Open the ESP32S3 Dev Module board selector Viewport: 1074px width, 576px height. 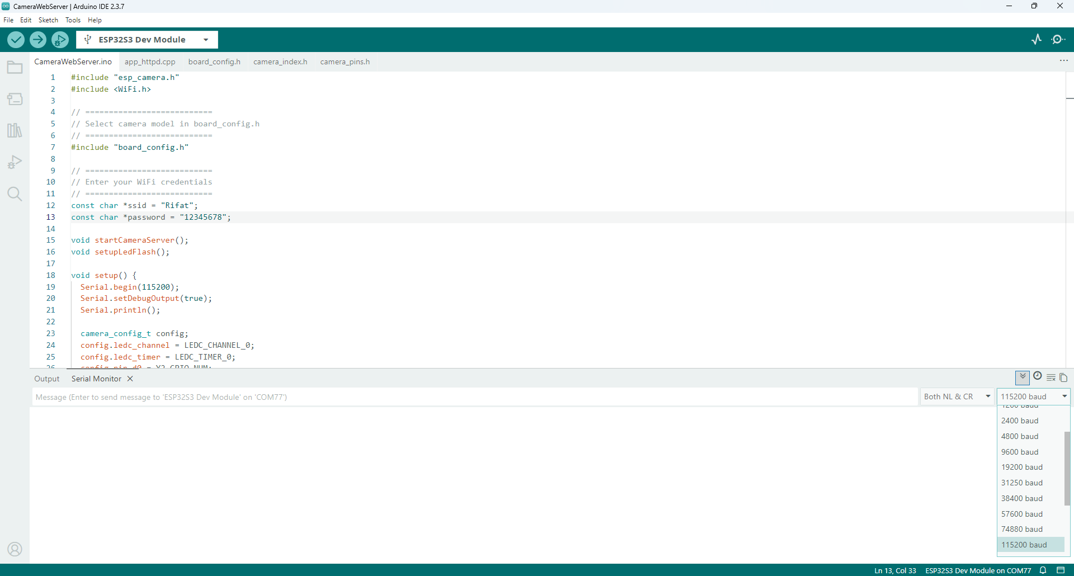(x=147, y=40)
